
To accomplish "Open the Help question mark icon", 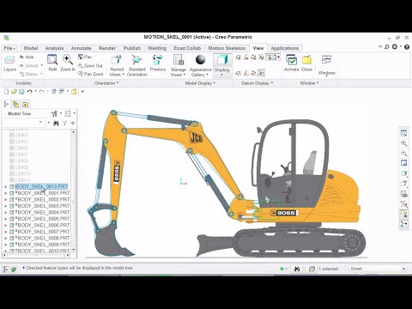I will coord(407,47).
